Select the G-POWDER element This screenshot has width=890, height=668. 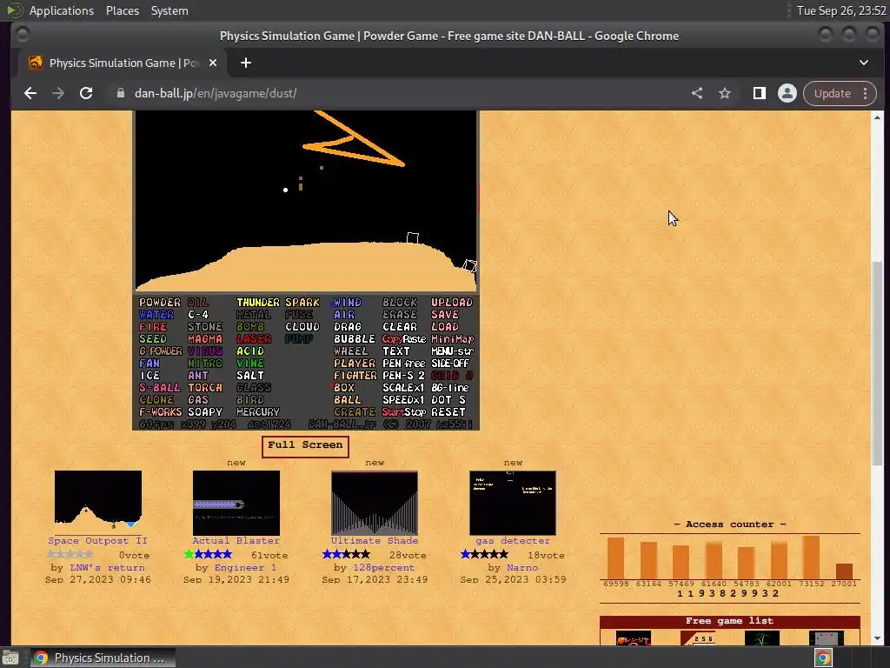pyautogui.click(x=161, y=351)
